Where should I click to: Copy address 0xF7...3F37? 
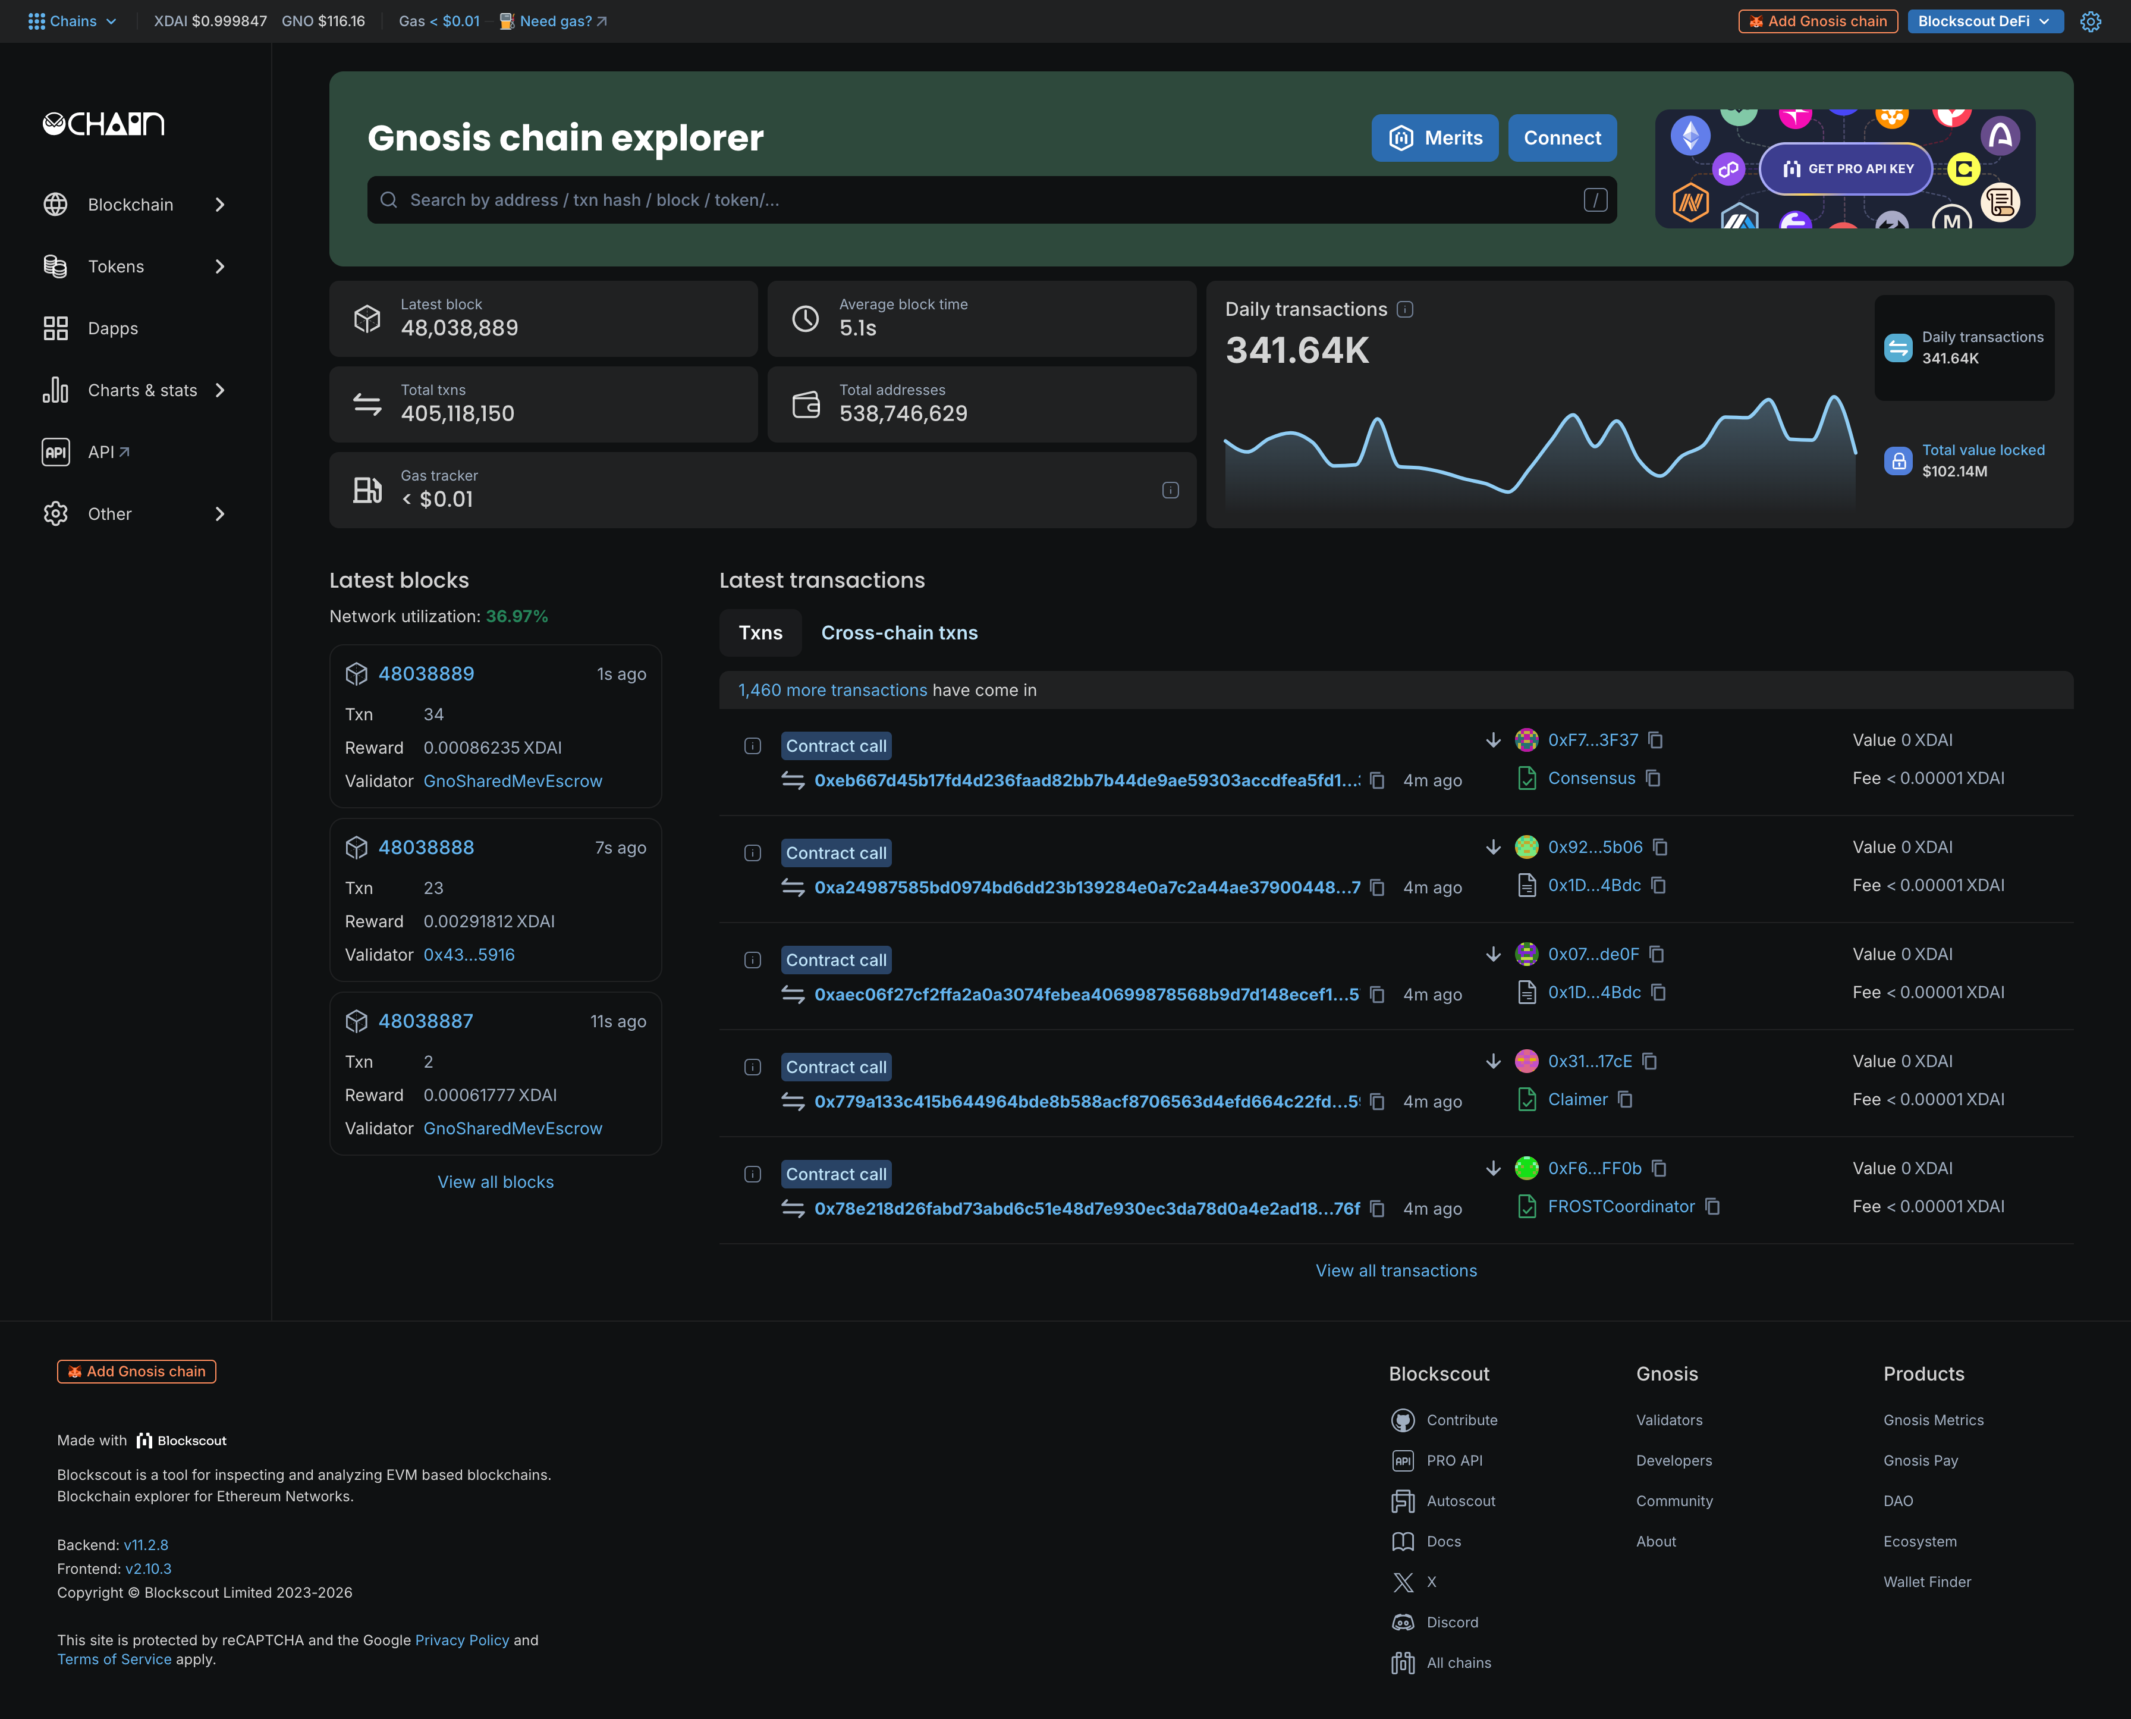click(x=1656, y=740)
